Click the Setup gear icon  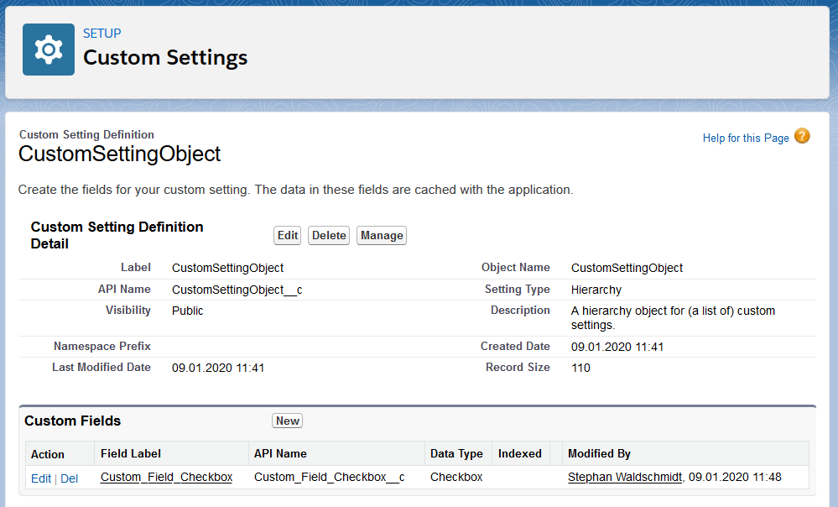[x=49, y=50]
